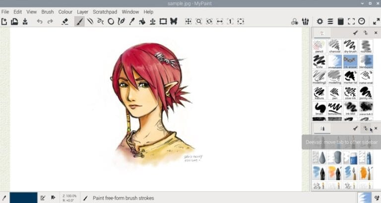Image resolution: width=381 pixels, height=203 pixels.
Task: Click the mirror view horizontal icon
Action: click(x=220, y=21)
